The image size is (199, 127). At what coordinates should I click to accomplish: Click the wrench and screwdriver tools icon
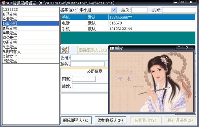[x=64, y=50]
